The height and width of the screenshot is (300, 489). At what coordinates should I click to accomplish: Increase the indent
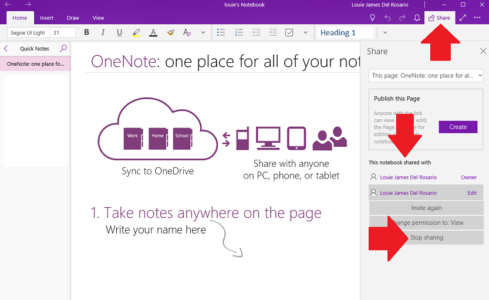(x=273, y=32)
